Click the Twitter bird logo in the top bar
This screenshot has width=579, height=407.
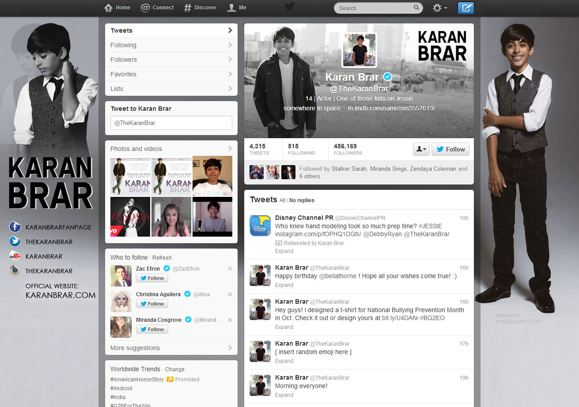290,7
